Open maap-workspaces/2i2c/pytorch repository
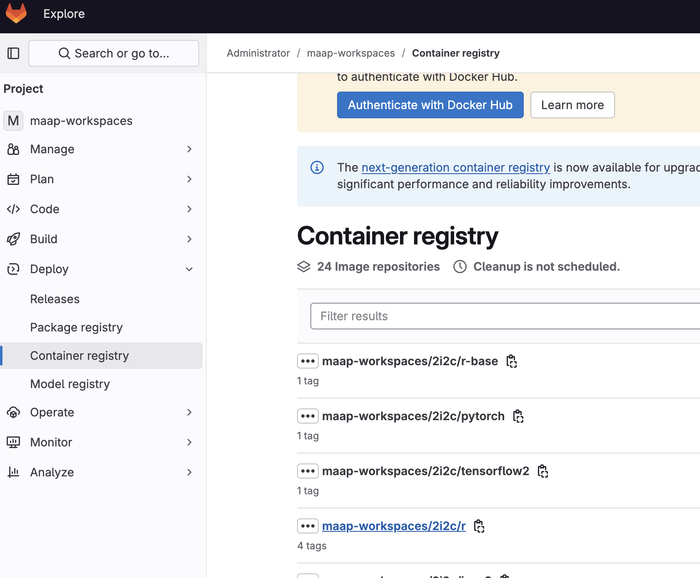This screenshot has height=578, width=700. [x=413, y=416]
